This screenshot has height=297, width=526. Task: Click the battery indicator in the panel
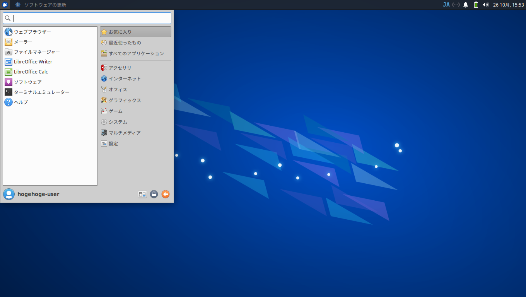pos(476,5)
